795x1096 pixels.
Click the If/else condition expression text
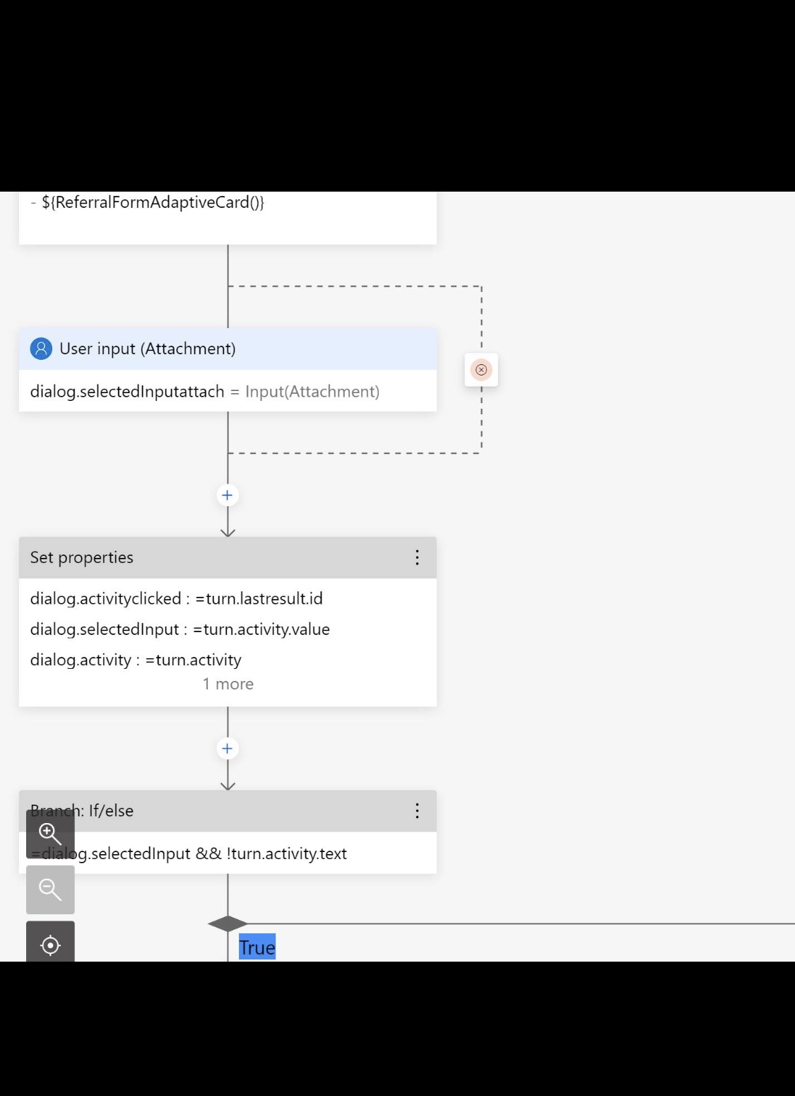point(189,853)
